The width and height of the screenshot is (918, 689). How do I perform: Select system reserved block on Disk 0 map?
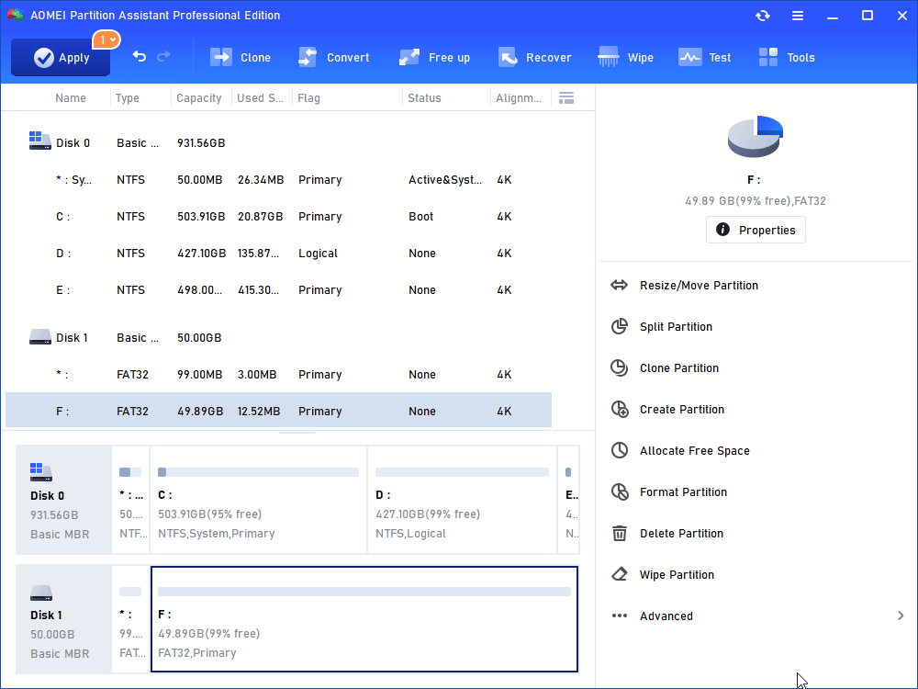pyautogui.click(x=130, y=500)
